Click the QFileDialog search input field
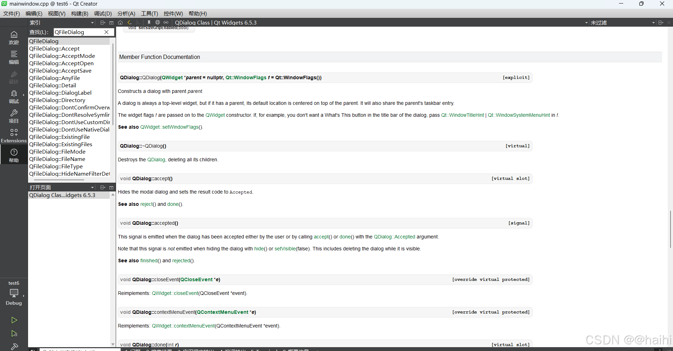Screen dimensions: 673x351 click(x=79, y=32)
